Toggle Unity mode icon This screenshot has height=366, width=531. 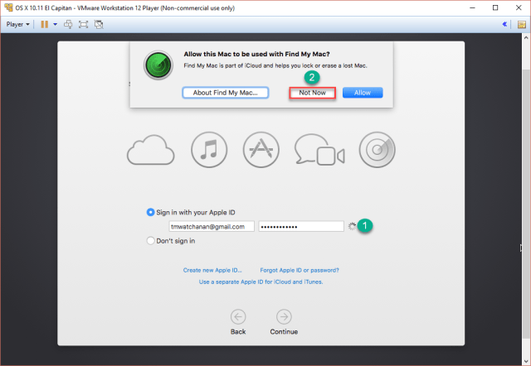pos(99,24)
